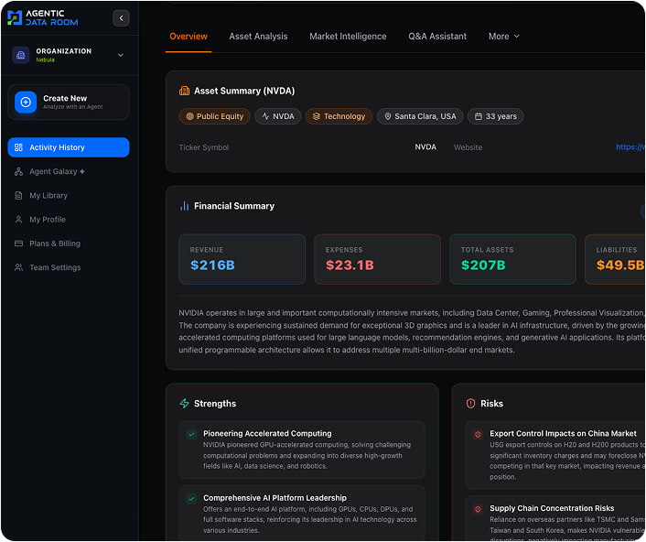Click the Risks shield alert icon

pyautogui.click(x=470, y=403)
